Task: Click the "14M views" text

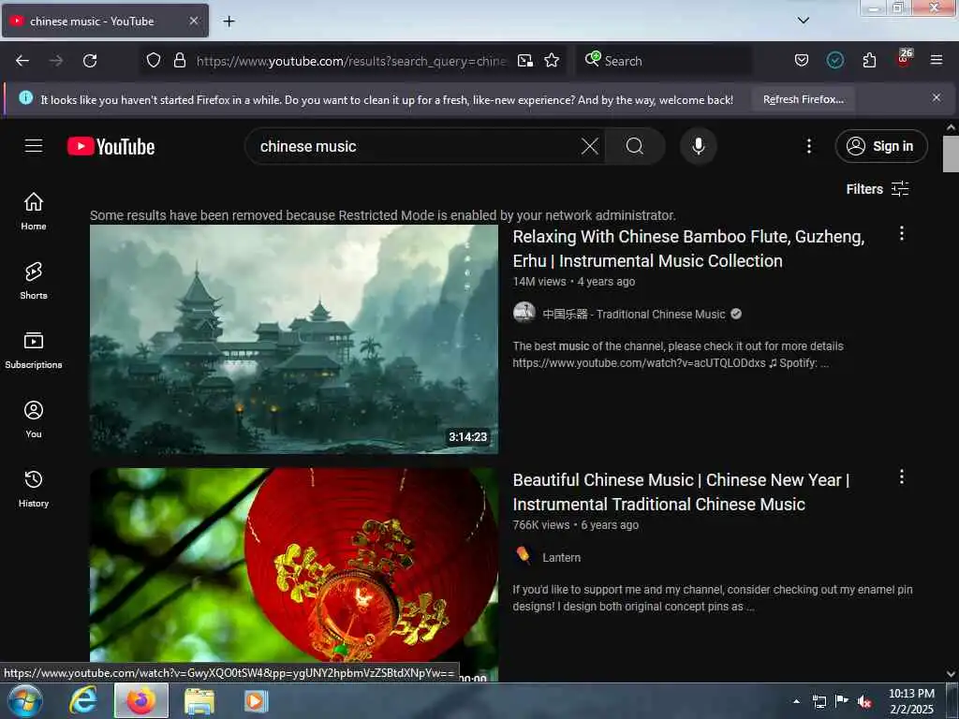Action: 539,282
